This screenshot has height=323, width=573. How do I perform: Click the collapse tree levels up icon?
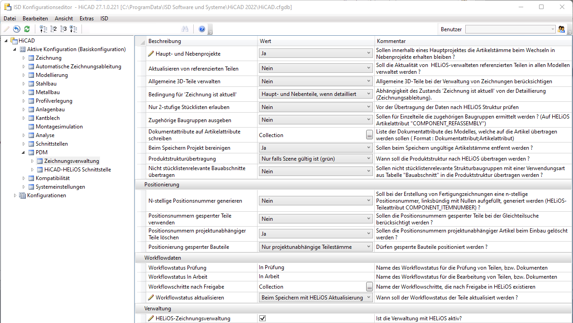point(43,29)
